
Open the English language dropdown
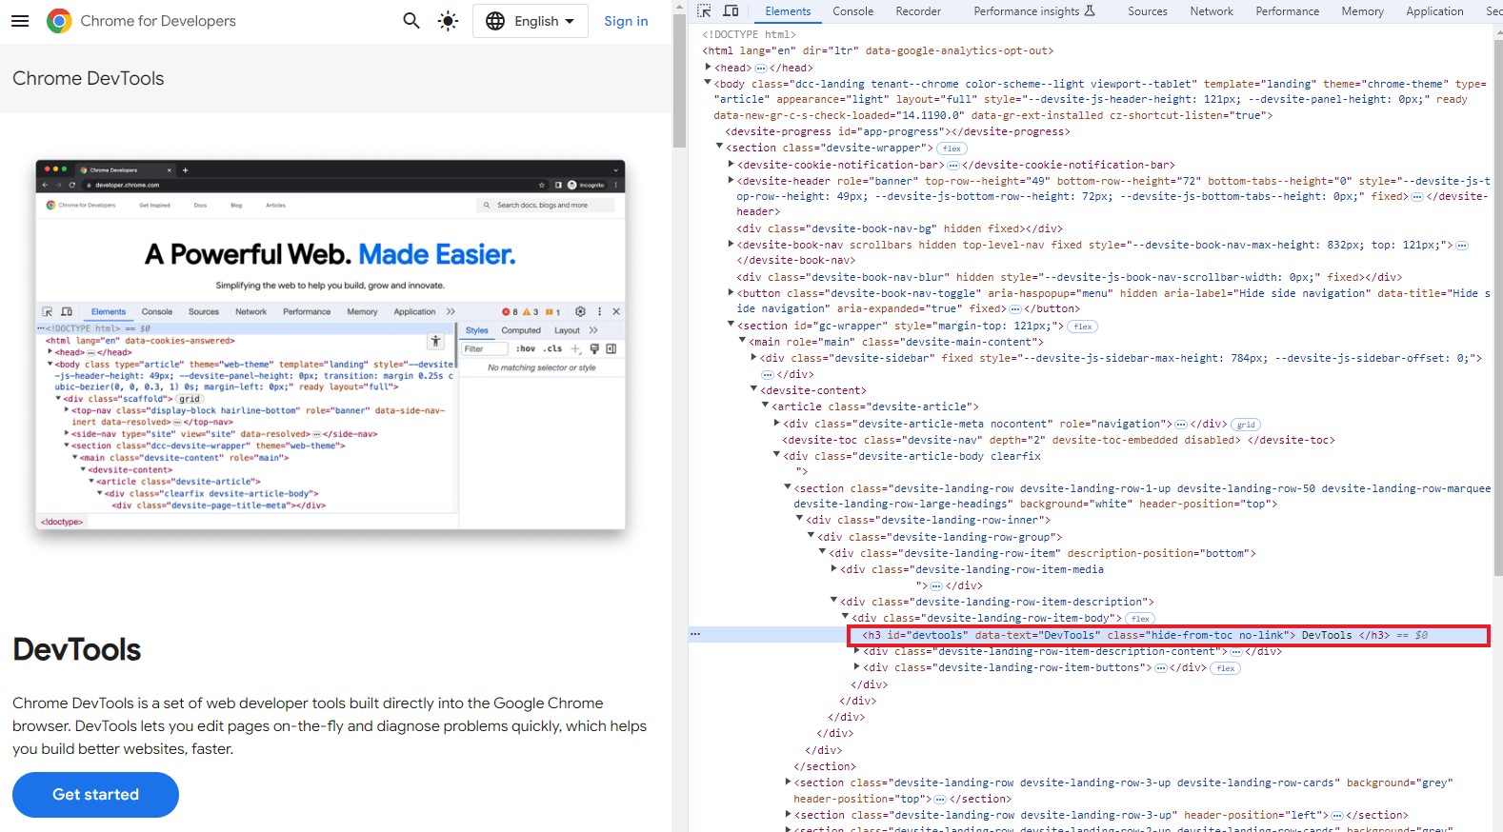[x=531, y=21]
